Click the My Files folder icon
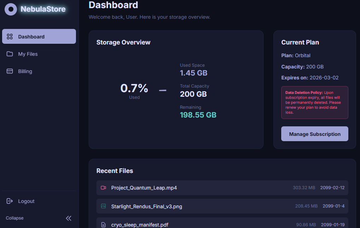Screen dimensions: 360x228 click(9, 54)
